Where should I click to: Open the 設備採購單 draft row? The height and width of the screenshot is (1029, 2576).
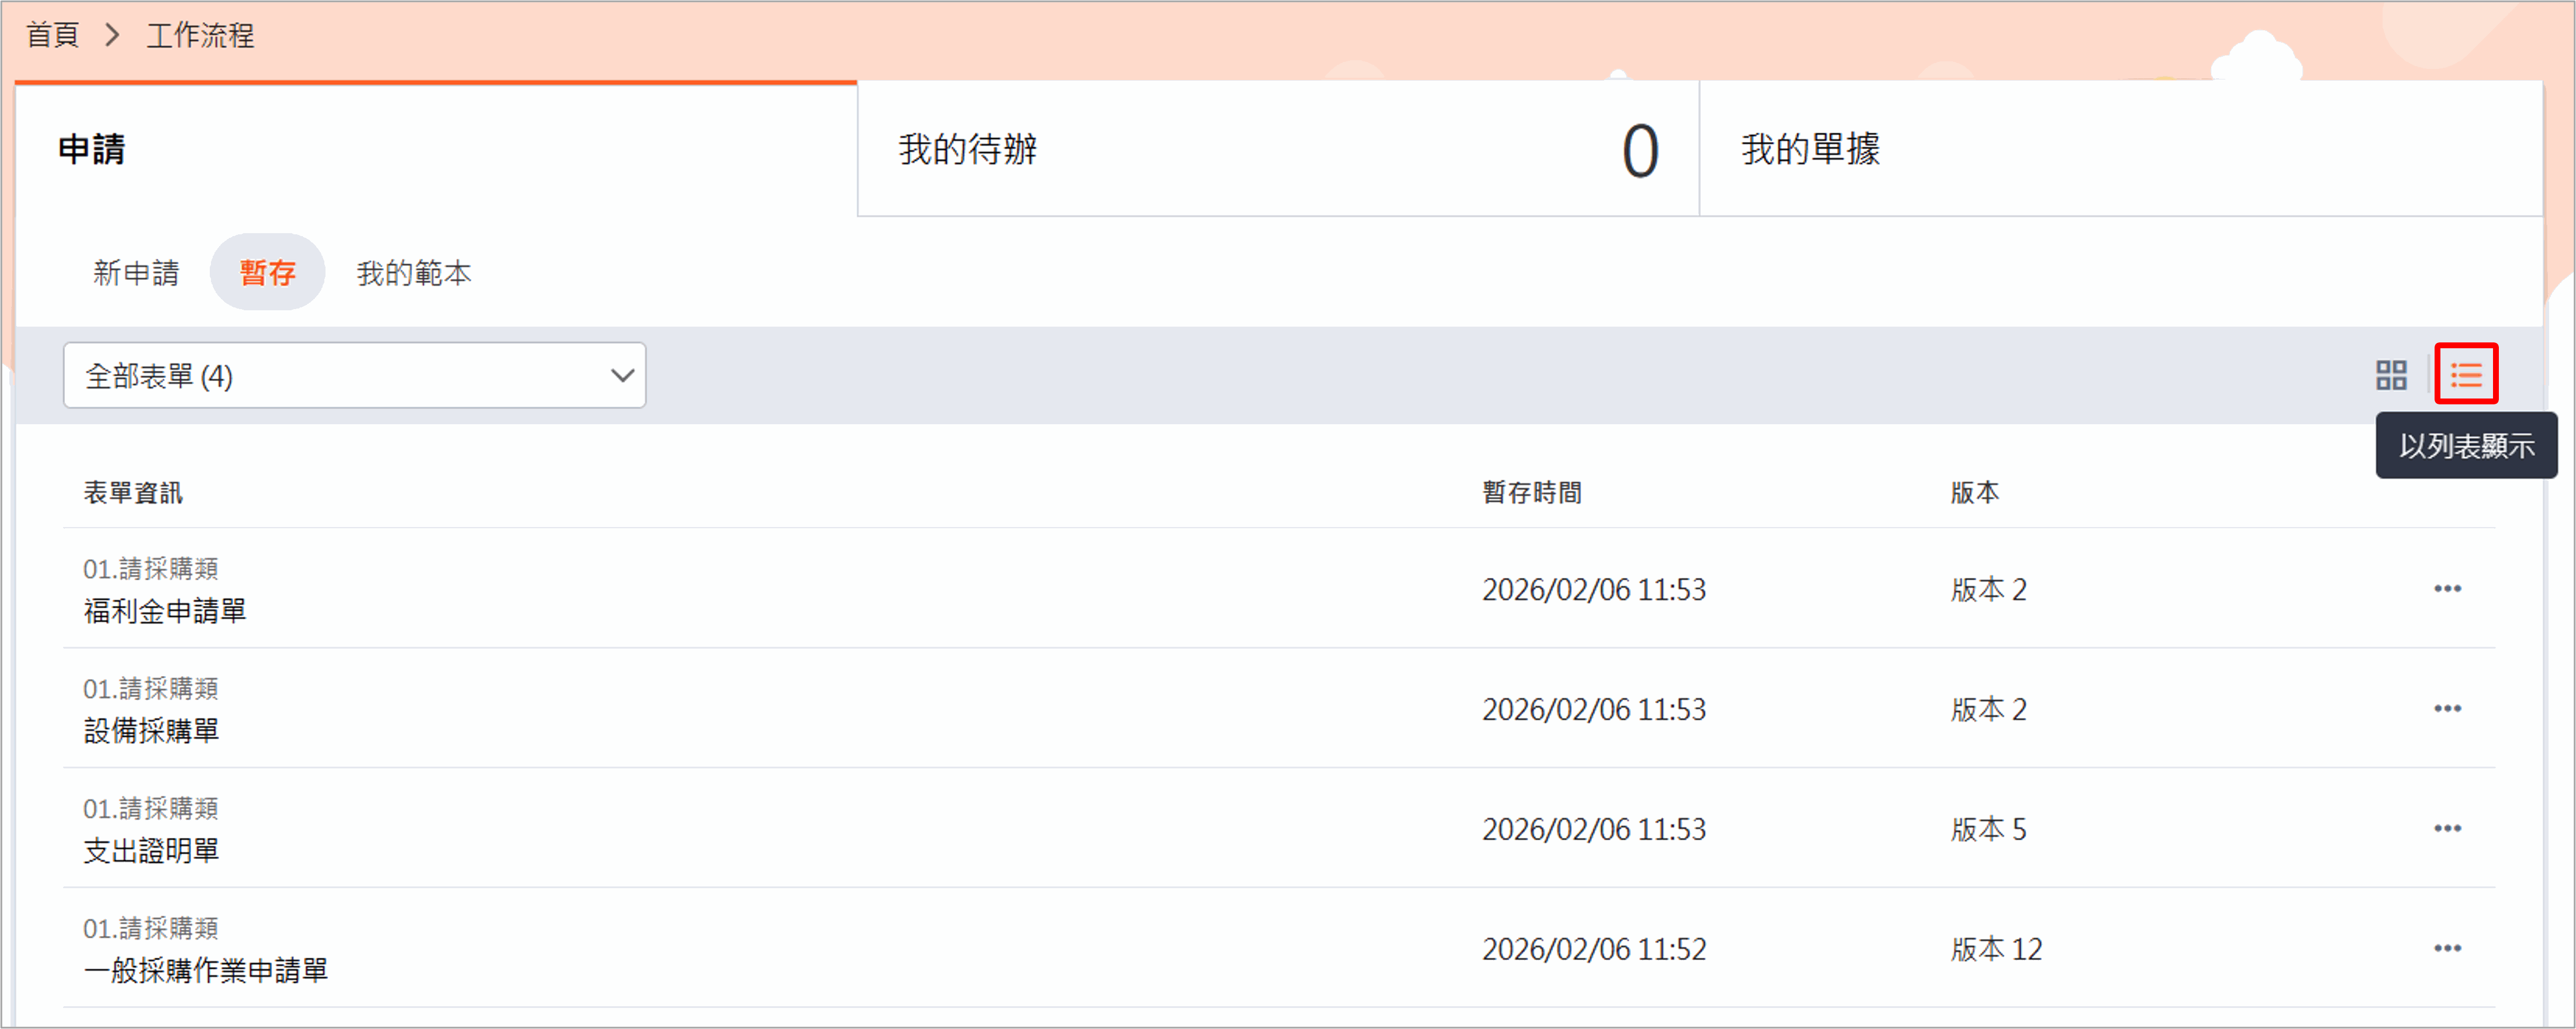(x=151, y=731)
